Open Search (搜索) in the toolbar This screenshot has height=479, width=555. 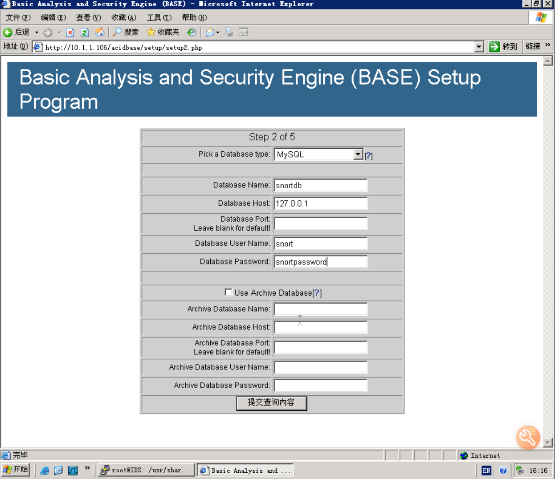coord(125,32)
